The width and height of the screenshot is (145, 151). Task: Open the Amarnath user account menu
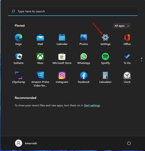26,143
